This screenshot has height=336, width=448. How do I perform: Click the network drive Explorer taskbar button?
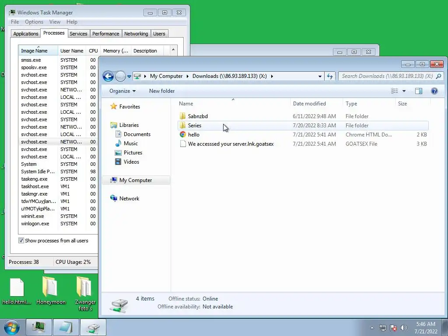(93, 327)
